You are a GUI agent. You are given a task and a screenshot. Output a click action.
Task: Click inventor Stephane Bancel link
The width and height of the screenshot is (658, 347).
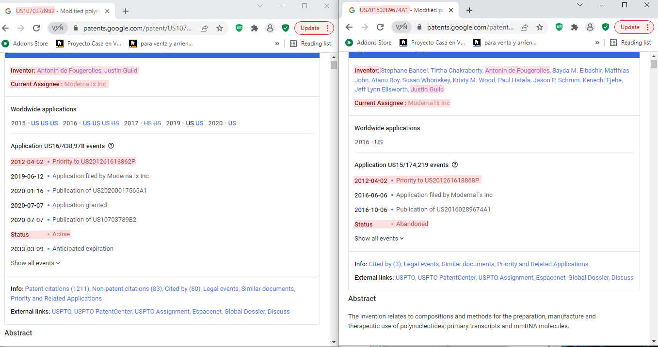click(x=404, y=71)
